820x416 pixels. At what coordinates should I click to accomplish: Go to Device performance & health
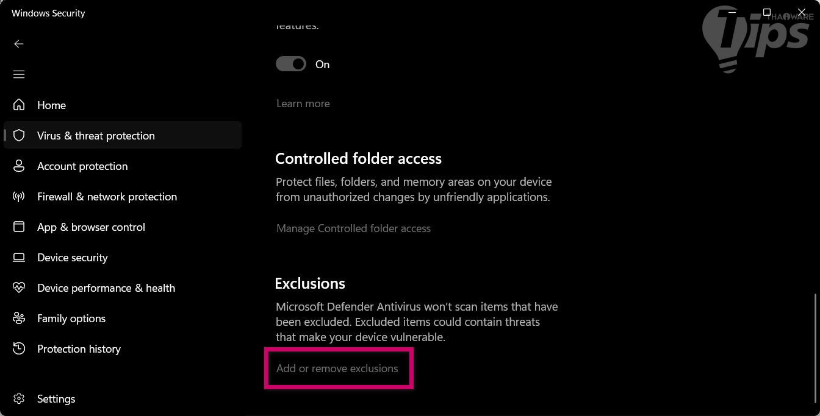point(106,287)
